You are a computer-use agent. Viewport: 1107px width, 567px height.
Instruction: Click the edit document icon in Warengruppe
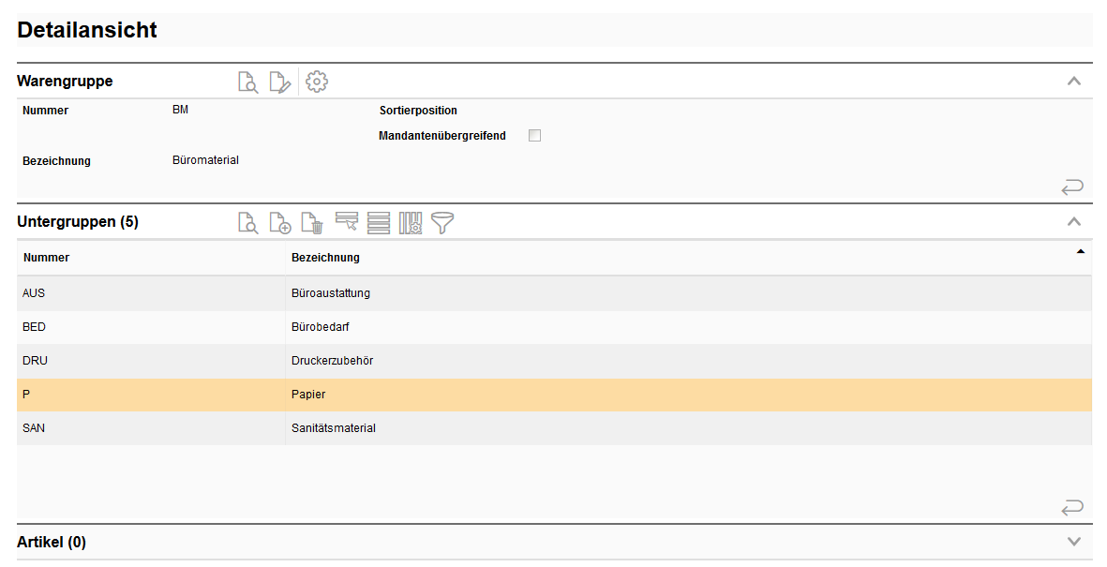[x=279, y=82]
